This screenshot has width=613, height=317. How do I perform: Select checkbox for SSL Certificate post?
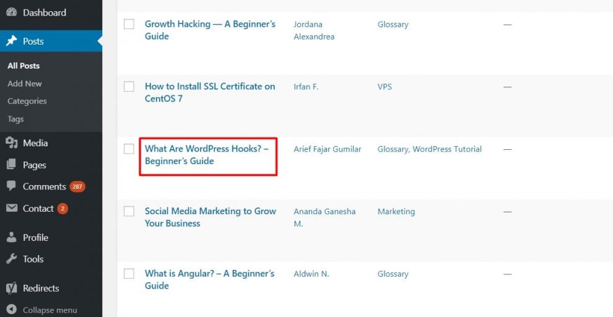point(129,87)
